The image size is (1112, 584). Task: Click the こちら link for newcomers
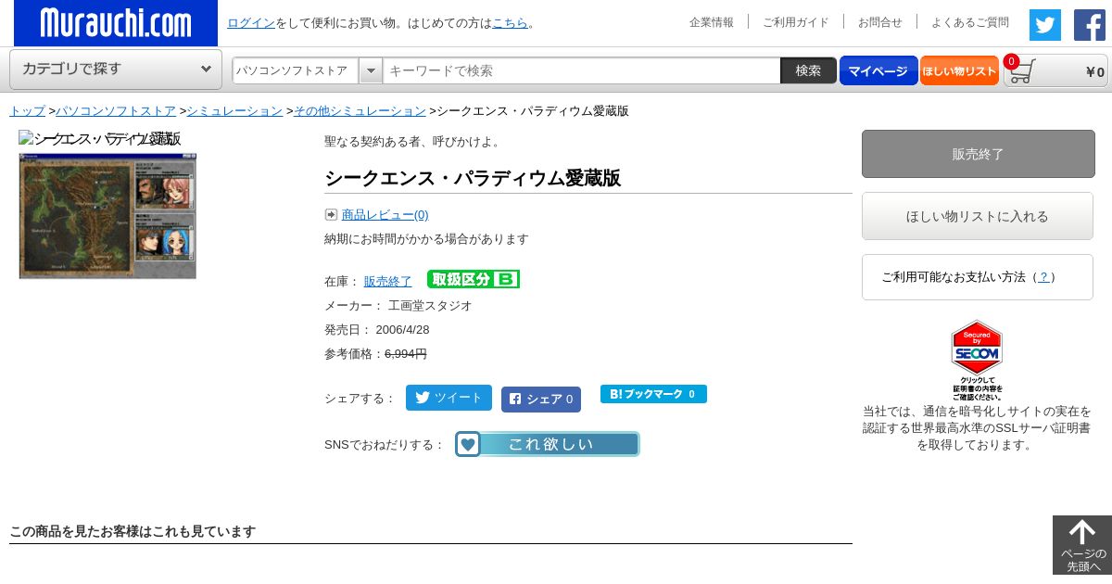510,23
